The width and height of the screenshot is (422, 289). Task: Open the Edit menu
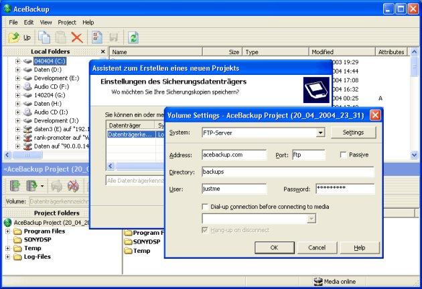point(29,22)
